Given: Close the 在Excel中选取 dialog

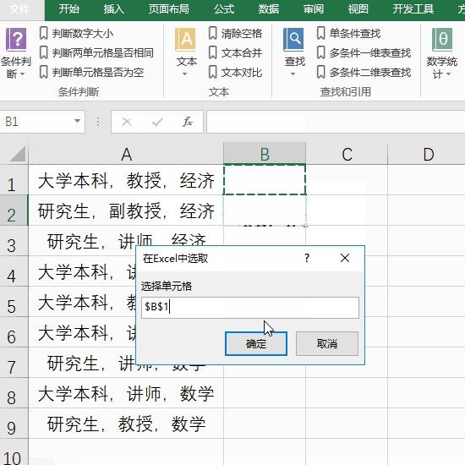Looking at the screenshot, I should coord(345,258).
